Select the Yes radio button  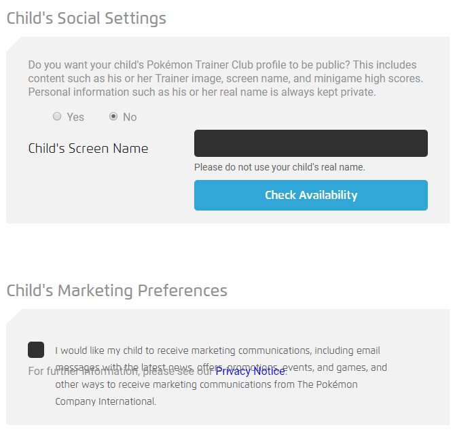[57, 117]
